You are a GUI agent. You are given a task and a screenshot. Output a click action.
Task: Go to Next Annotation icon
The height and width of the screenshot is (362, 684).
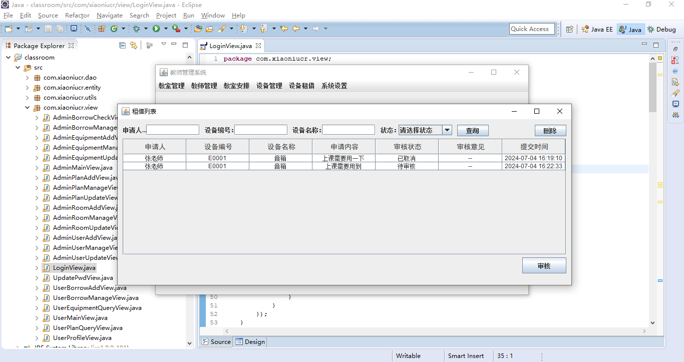244,29
